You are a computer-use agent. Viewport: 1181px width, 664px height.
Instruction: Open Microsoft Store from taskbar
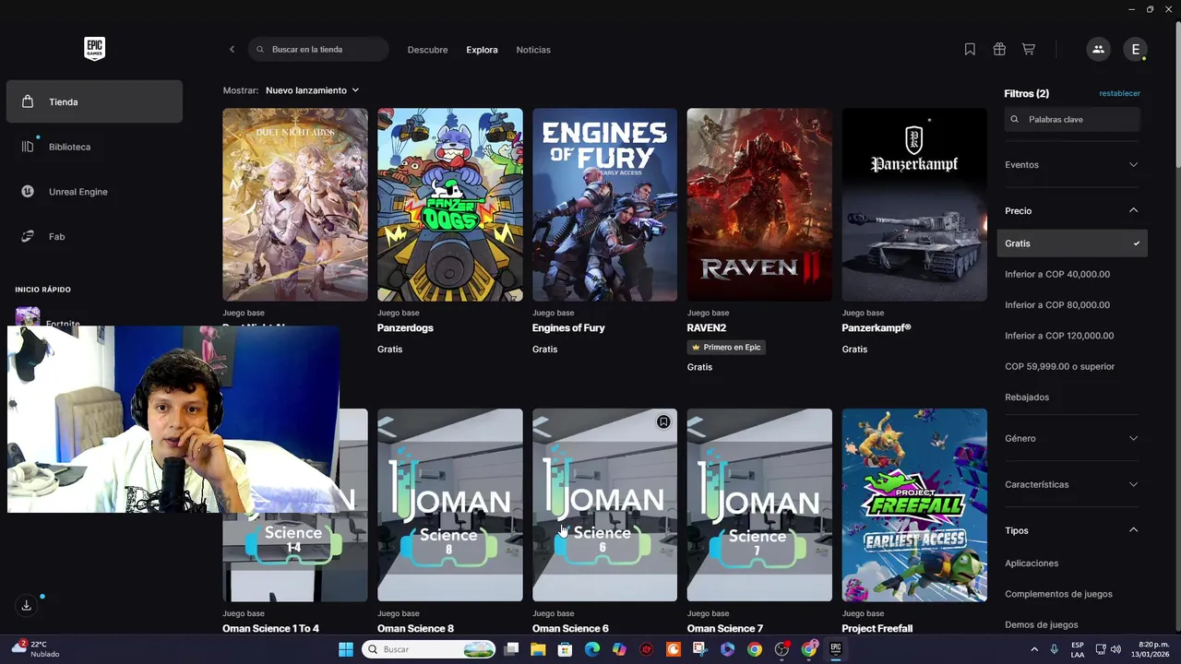coord(565,649)
